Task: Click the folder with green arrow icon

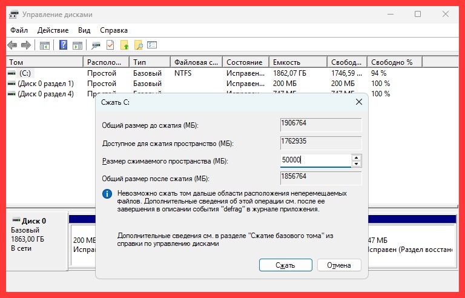Action: (x=125, y=45)
